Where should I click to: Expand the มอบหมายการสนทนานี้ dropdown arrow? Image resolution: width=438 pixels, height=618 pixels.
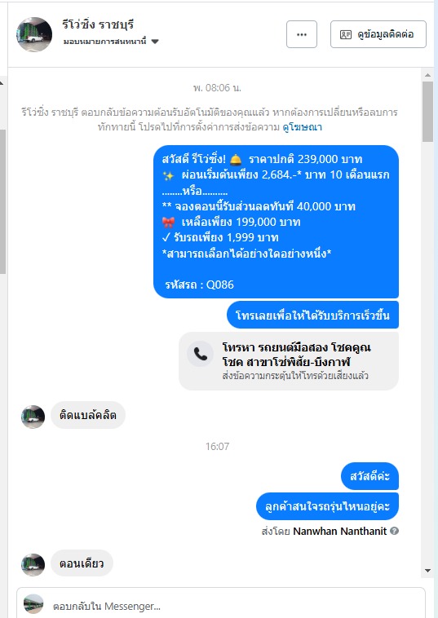[x=155, y=42]
